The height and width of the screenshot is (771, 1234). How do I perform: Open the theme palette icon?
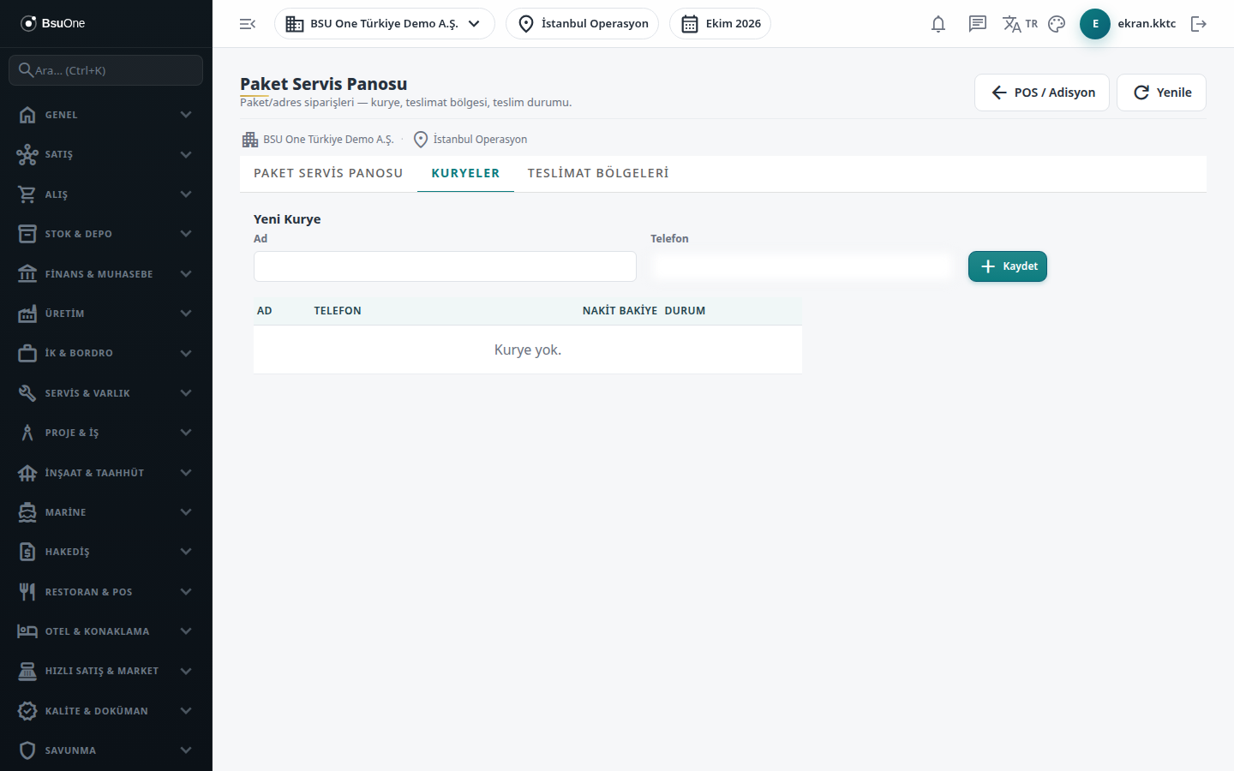(x=1057, y=24)
